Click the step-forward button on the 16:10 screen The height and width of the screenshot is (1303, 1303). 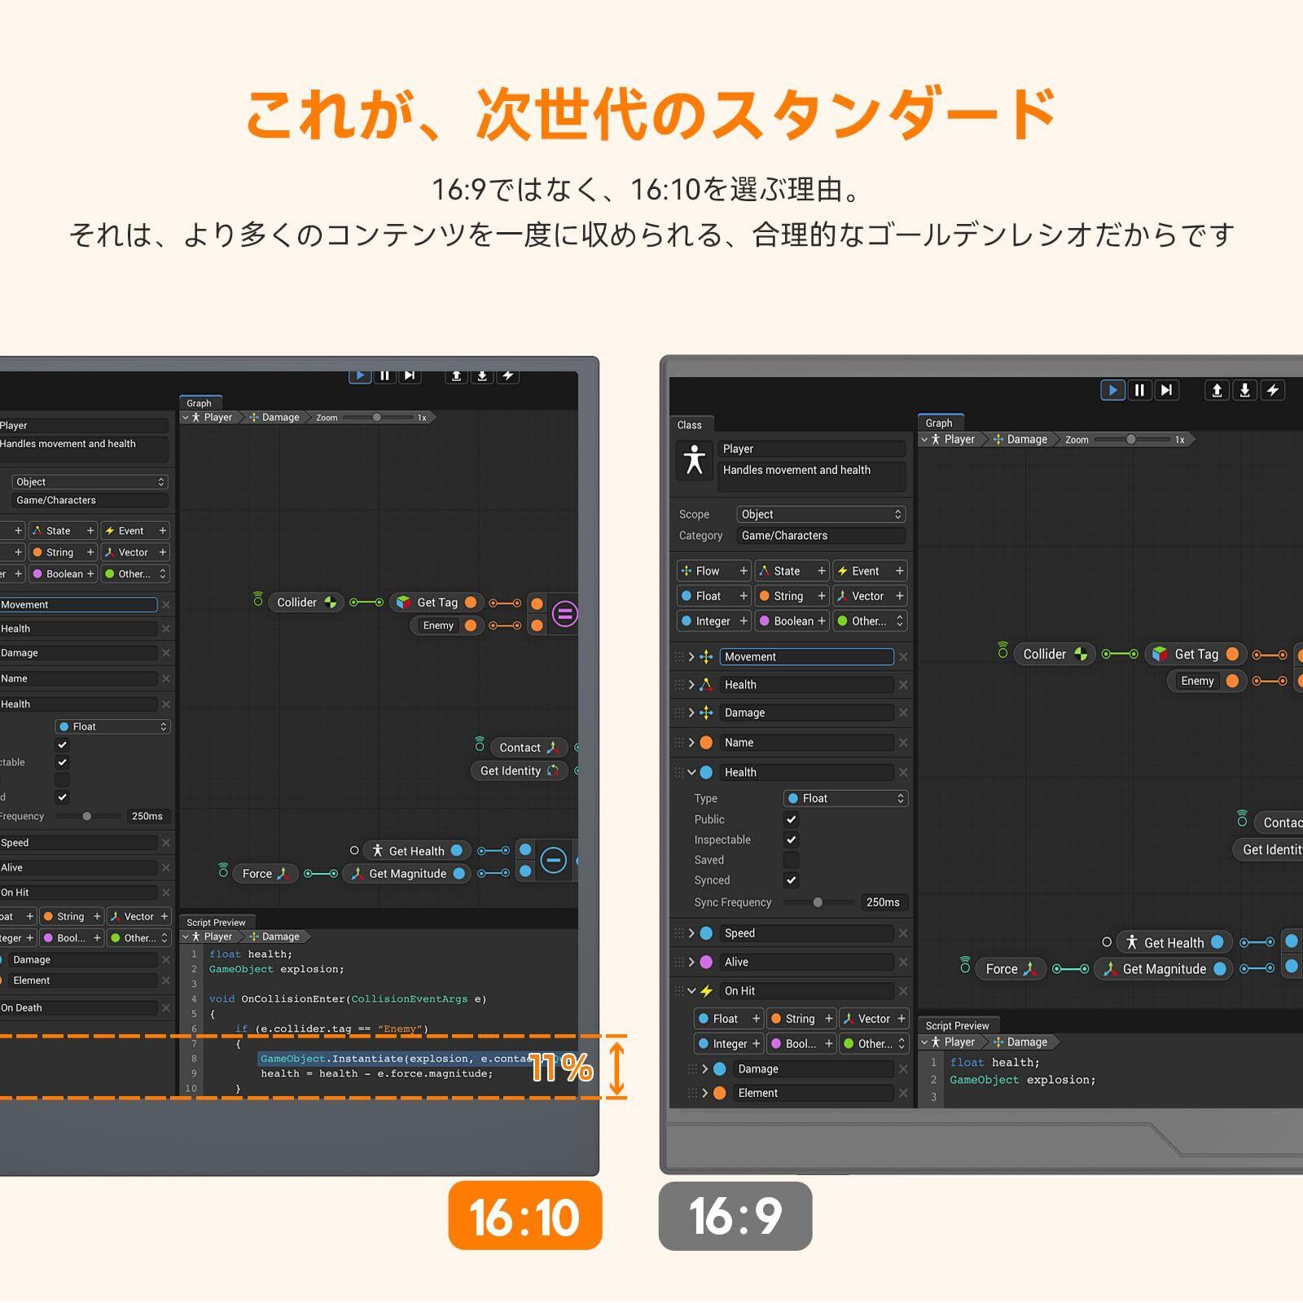pyautogui.click(x=410, y=375)
